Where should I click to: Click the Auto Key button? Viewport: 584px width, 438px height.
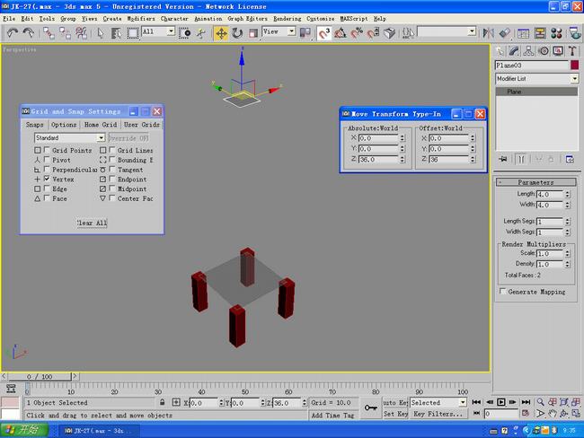coord(395,402)
